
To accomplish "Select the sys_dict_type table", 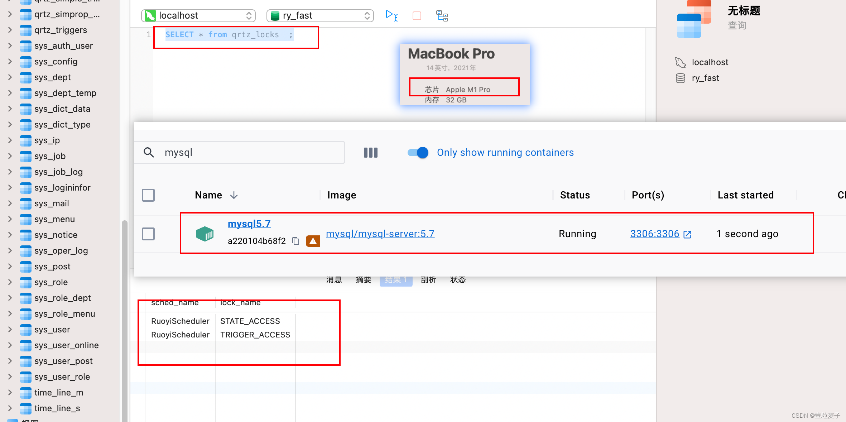I will [63, 125].
